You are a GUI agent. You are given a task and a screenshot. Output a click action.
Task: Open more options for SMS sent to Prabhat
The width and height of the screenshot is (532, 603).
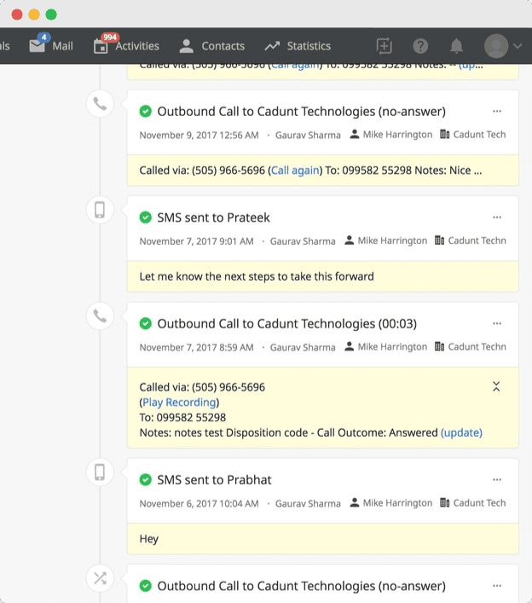tap(497, 480)
